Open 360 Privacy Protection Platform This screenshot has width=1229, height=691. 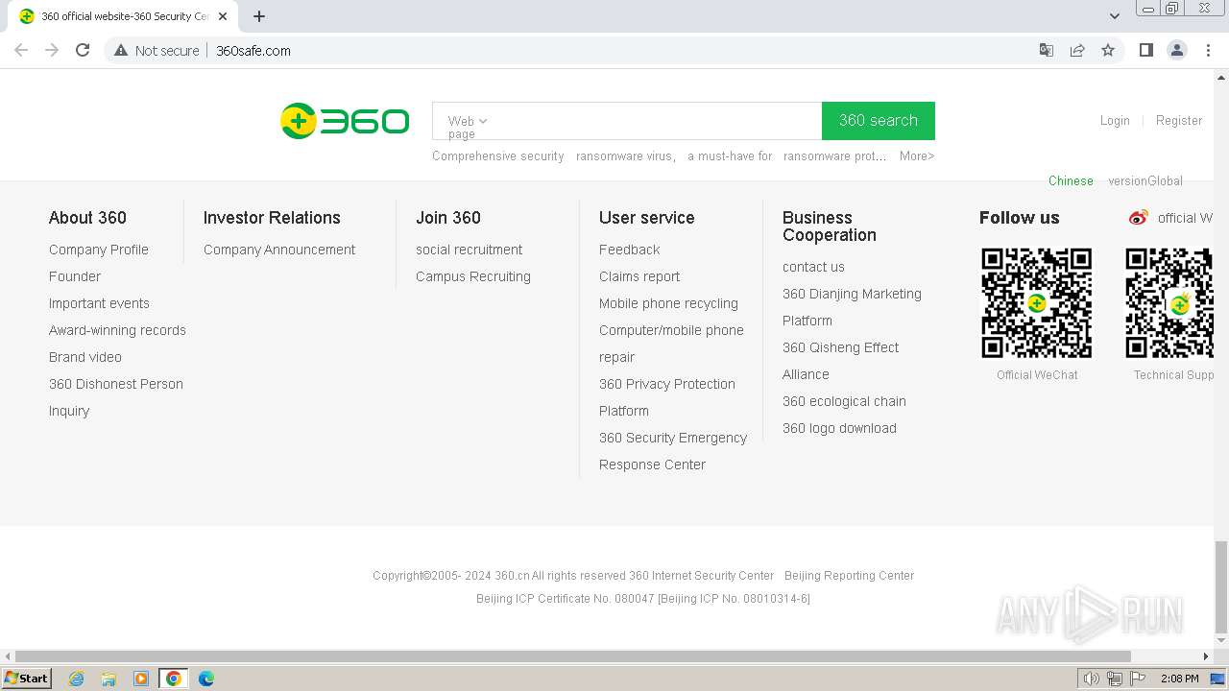[667, 397]
